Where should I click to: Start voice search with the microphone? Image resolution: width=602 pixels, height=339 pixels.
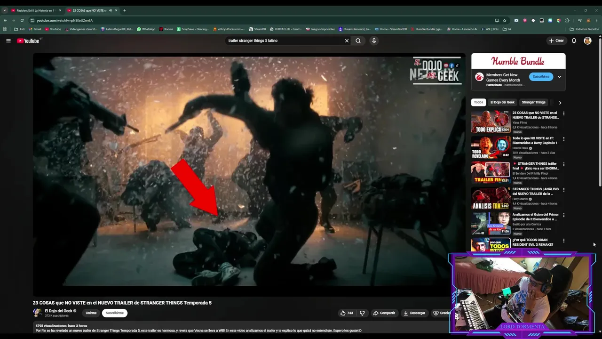click(x=374, y=40)
